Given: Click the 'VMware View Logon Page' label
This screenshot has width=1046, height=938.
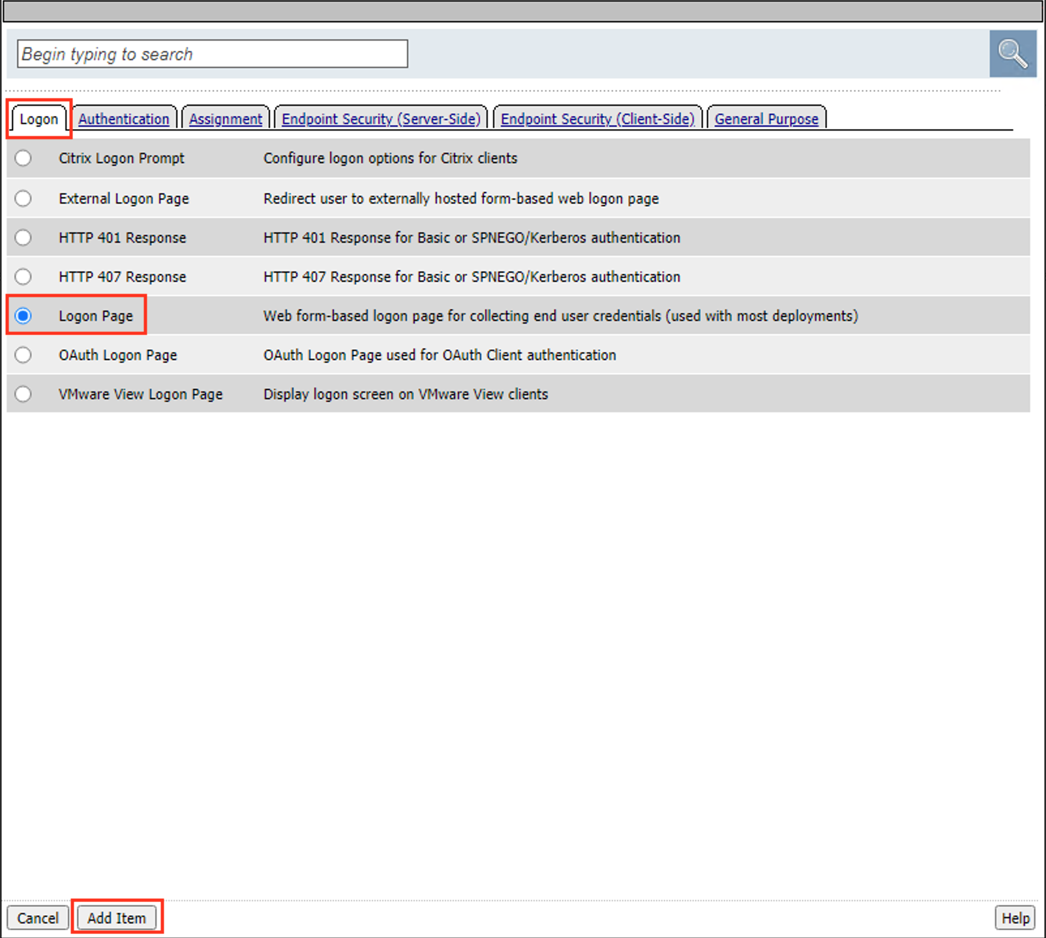Looking at the screenshot, I should 141,394.
